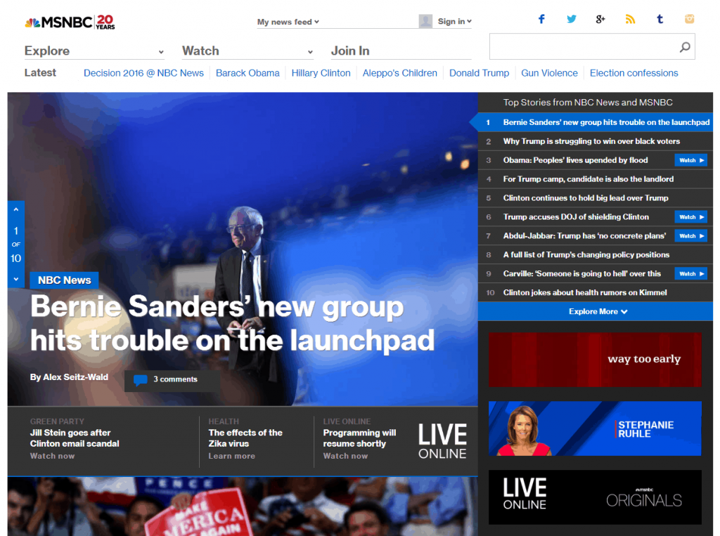The image size is (720, 536).
Task: Click Watch now under Live Online
Action: [x=345, y=456]
